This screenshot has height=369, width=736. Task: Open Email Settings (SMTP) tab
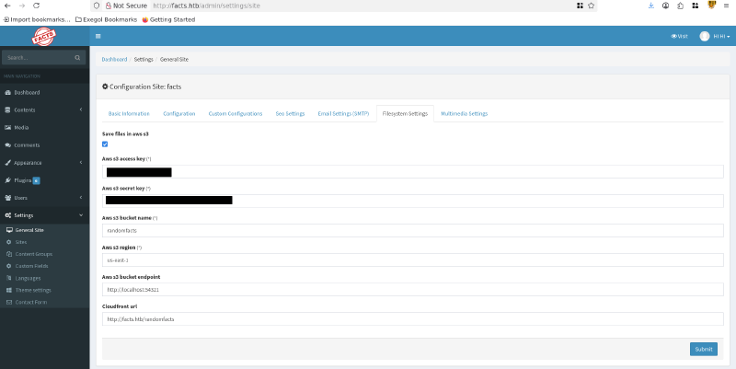click(343, 113)
